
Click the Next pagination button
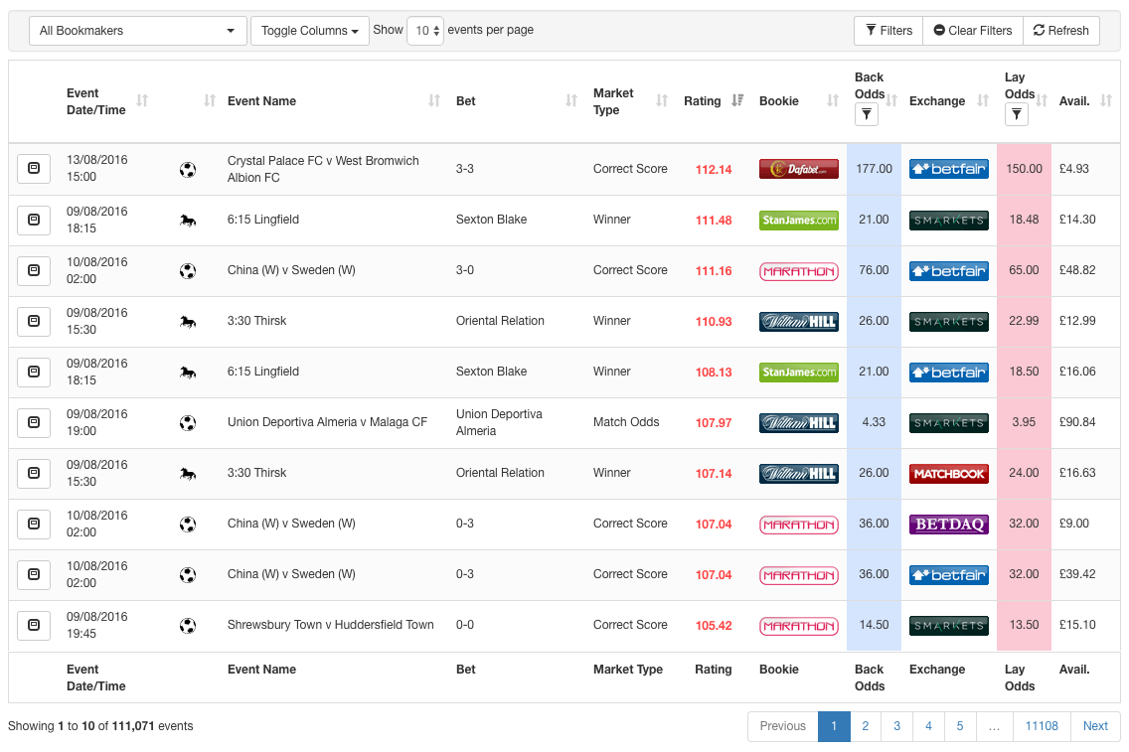pos(1095,726)
